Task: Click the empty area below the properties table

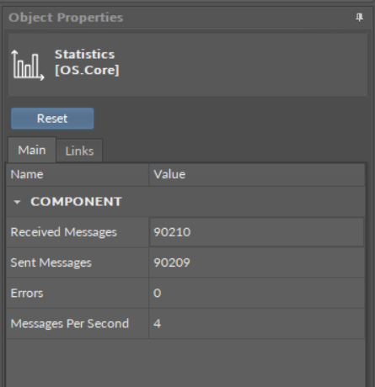Action: tap(185, 363)
